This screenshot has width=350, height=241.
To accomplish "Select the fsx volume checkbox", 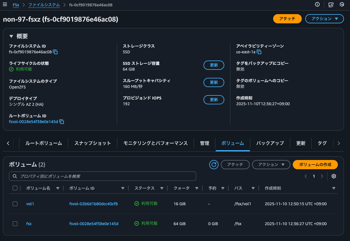I will point(15,223).
